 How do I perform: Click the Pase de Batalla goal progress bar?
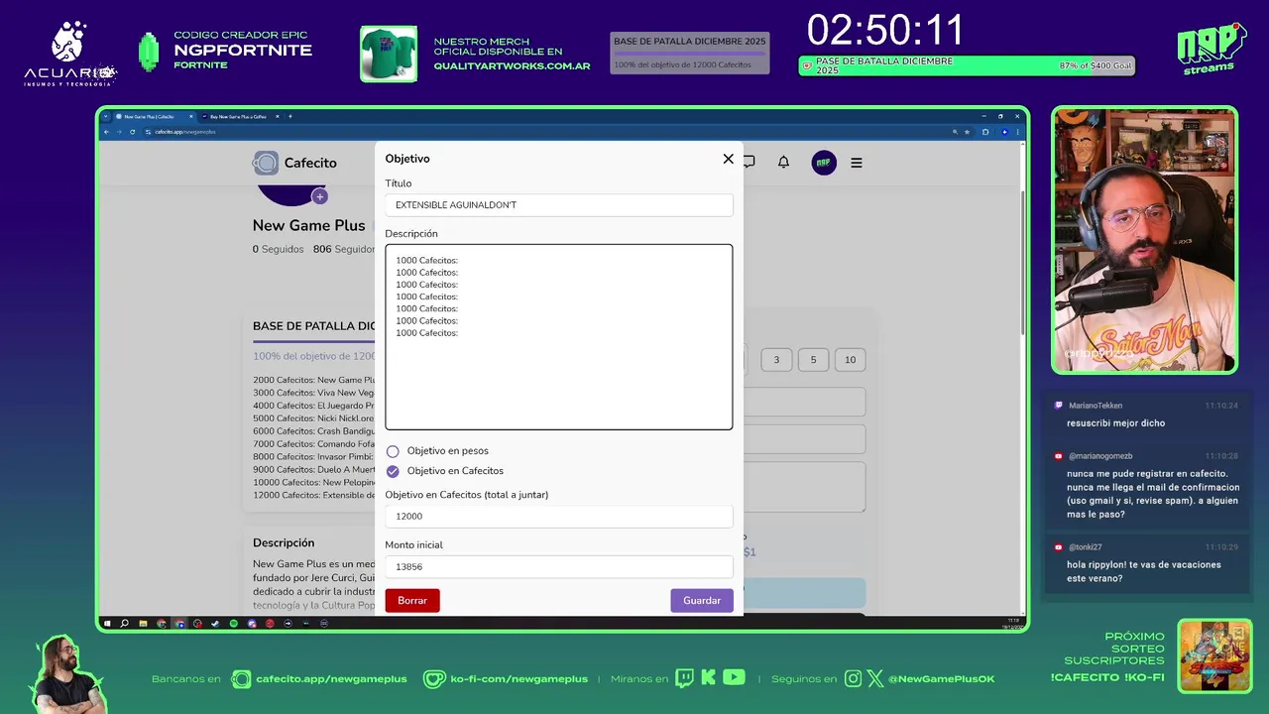tap(967, 66)
